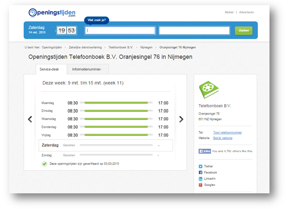Click the Facebook share icon
This screenshot has width=285, height=214.
point(201,172)
